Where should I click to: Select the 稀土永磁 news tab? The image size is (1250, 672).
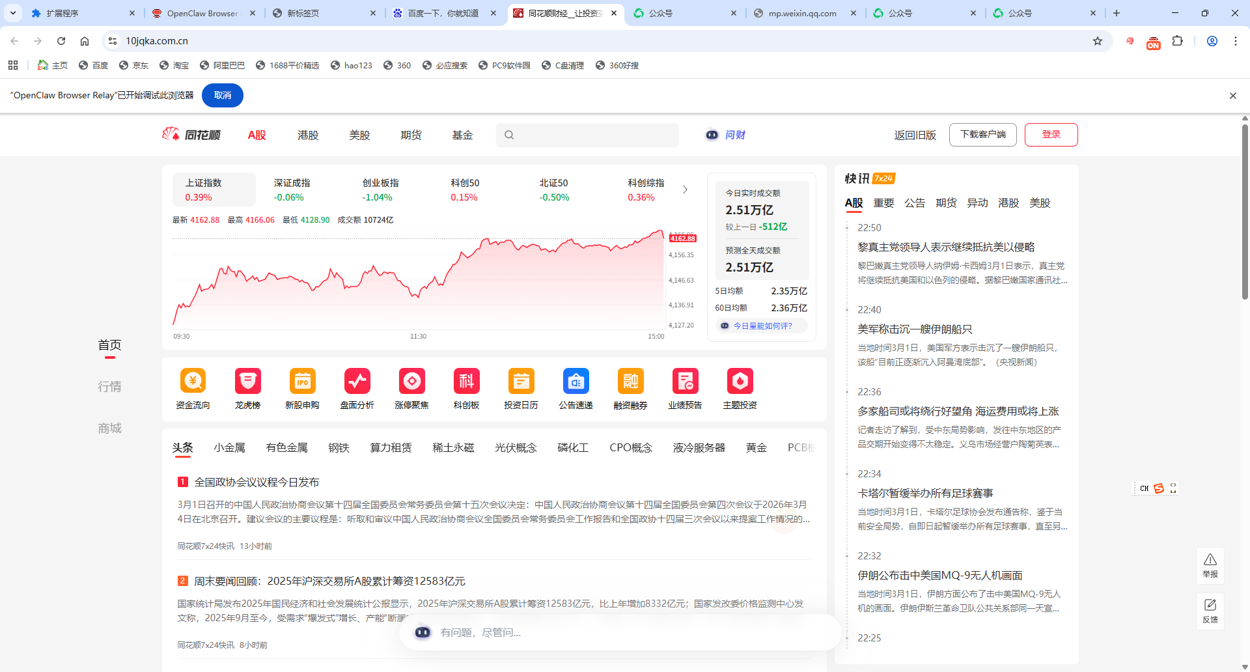click(x=453, y=448)
